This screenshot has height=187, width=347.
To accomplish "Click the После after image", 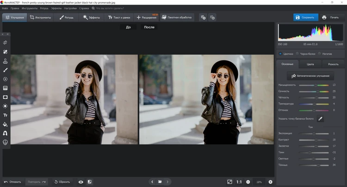I will click(206, 100).
